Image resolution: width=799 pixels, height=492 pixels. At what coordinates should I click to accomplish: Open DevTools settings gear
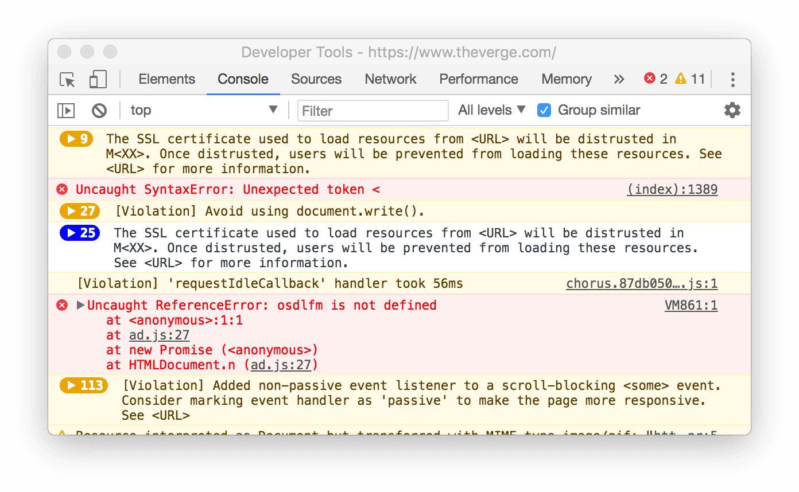[x=732, y=110]
